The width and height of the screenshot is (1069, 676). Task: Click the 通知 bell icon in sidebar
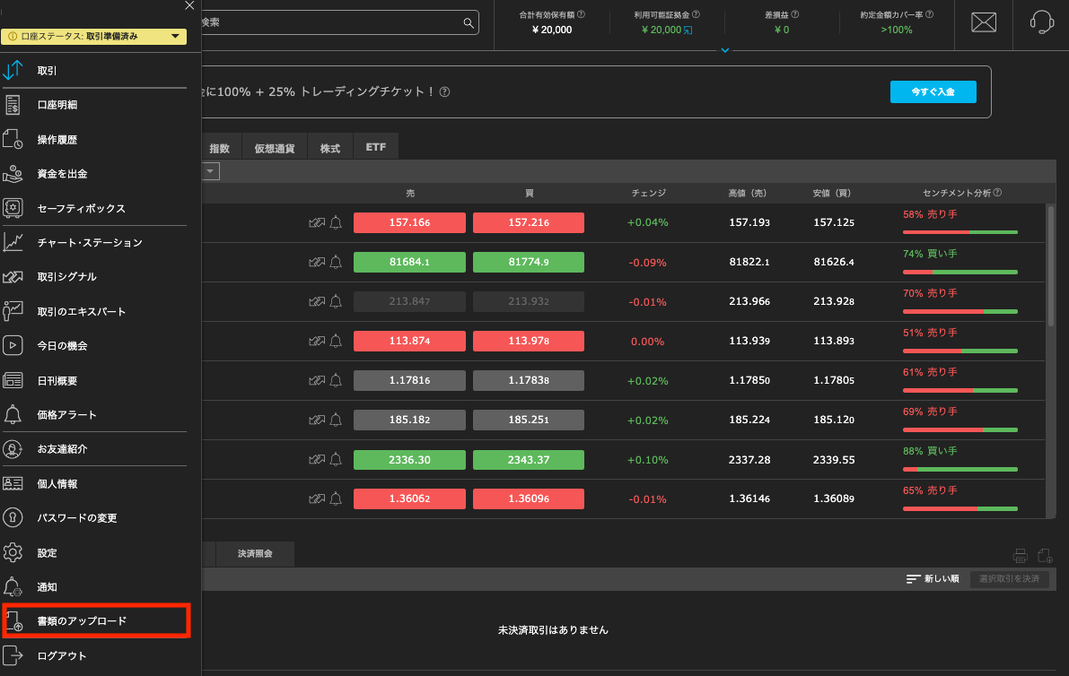click(13, 587)
